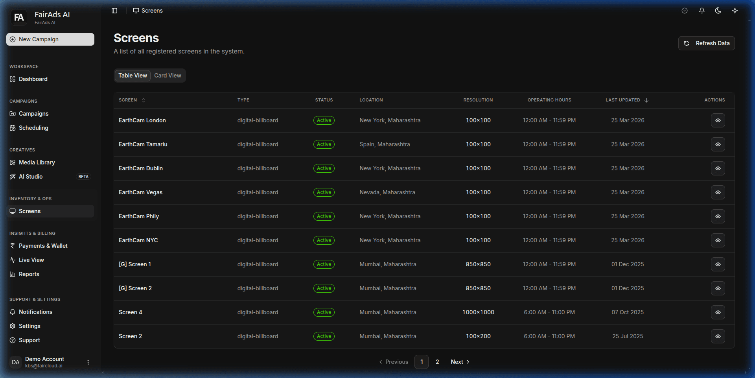Click "25 Jul 2025" date
Viewport: 755px width, 378px height.
(628, 336)
